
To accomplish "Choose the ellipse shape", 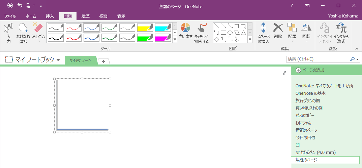I will coord(230,33).
